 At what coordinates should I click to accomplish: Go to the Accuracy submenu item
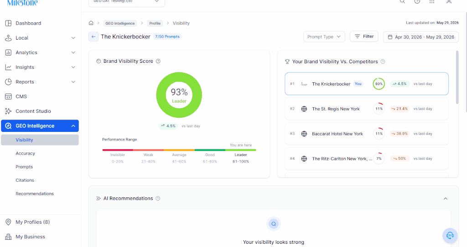(x=26, y=153)
